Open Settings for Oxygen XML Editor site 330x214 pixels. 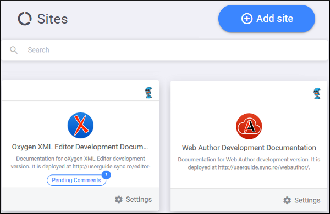(134, 200)
